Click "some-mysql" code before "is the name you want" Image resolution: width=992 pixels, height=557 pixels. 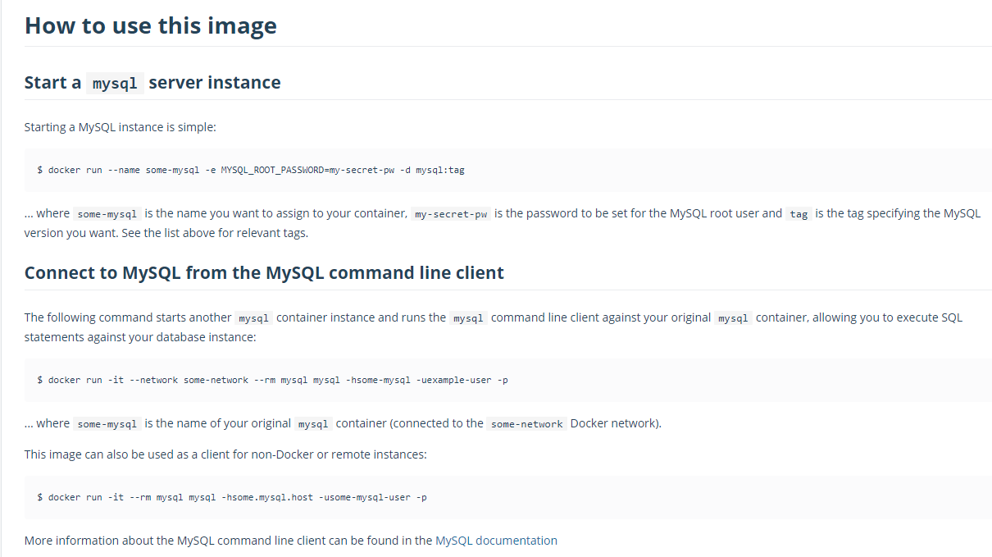[x=107, y=214]
